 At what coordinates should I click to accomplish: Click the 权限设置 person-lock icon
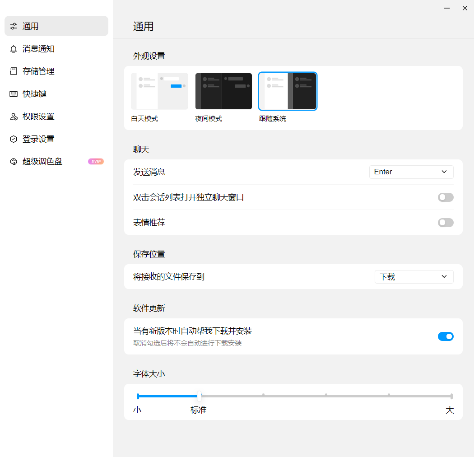tap(14, 117)
